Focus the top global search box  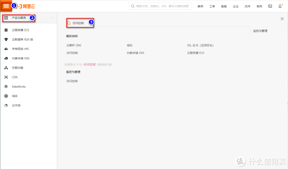pyautogui.click(x=160, y=6)
